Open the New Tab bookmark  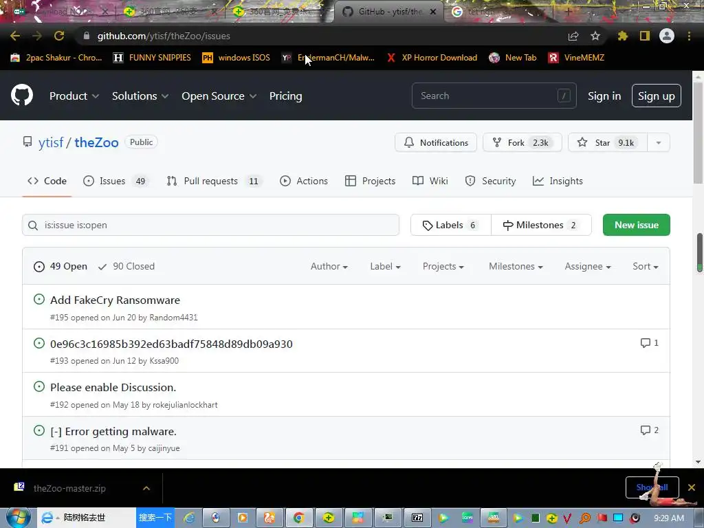click(513, 58)
